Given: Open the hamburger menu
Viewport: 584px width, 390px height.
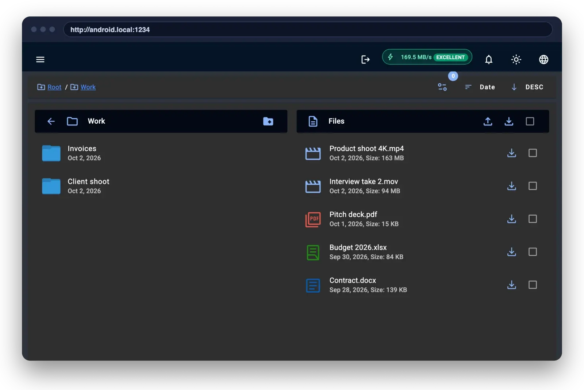Looking at the screenshot, I should (x=40, y=59).
